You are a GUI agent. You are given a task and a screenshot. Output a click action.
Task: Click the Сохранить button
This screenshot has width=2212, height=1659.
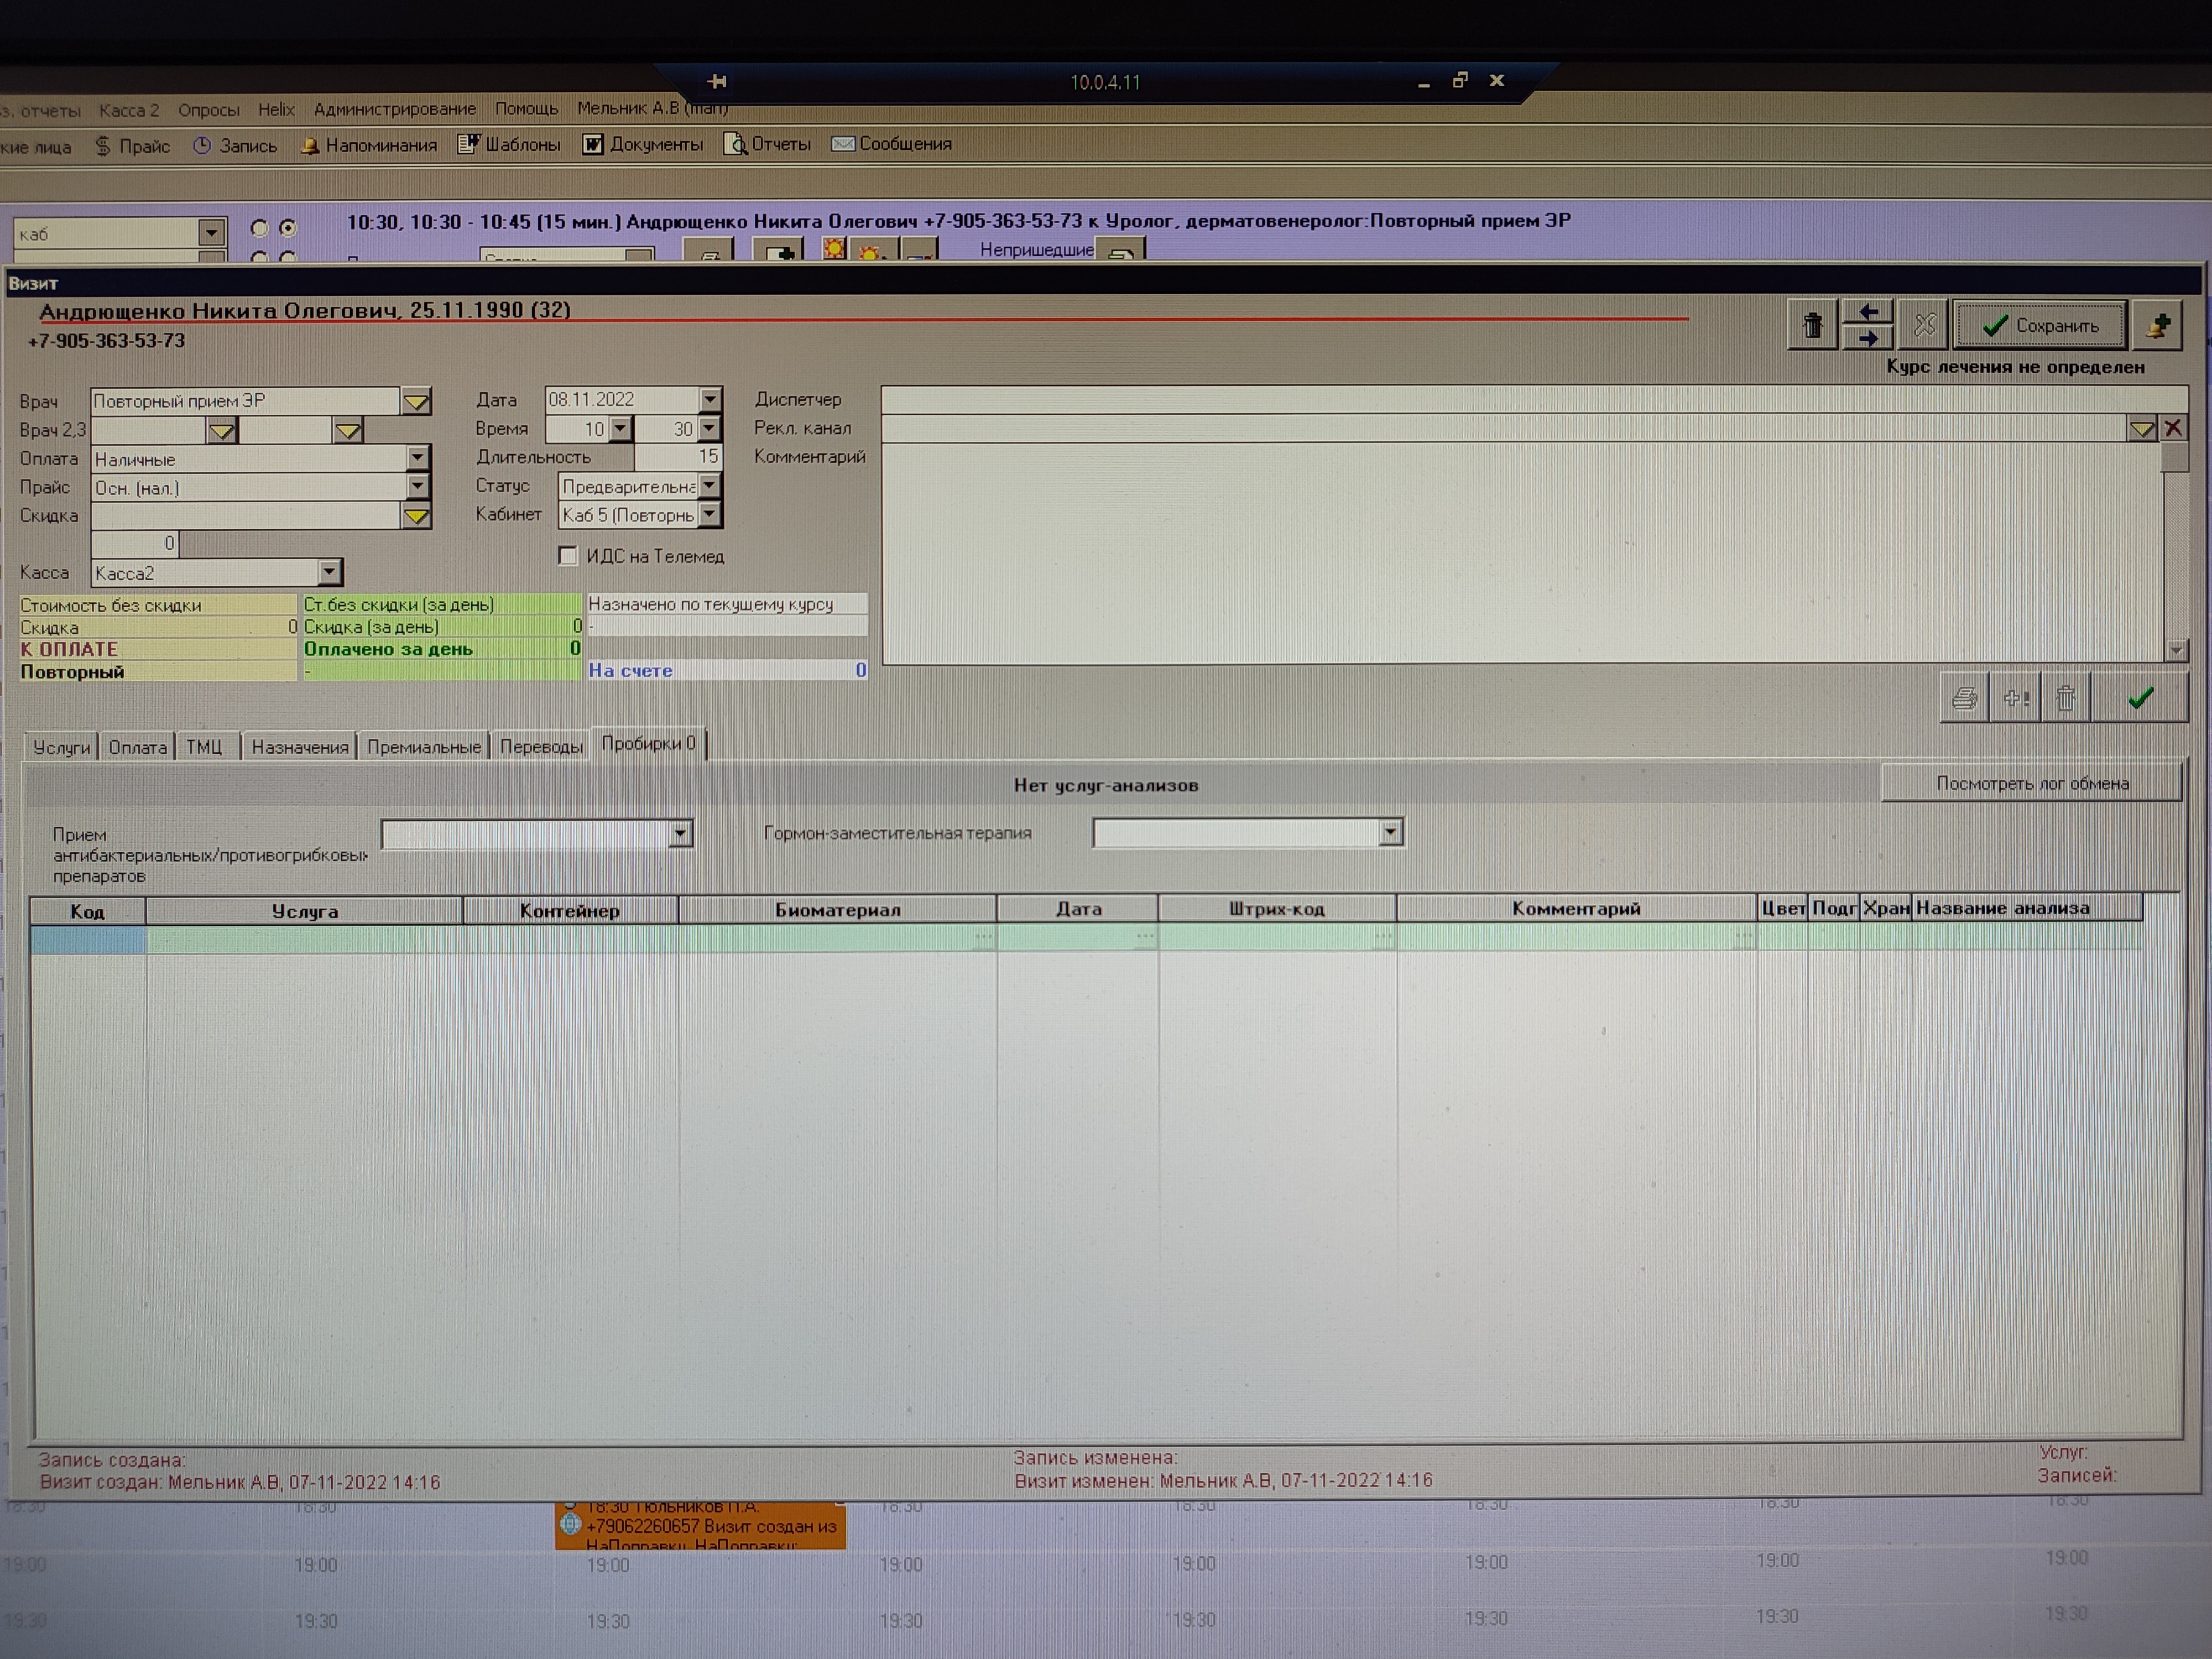[2040, 325]
